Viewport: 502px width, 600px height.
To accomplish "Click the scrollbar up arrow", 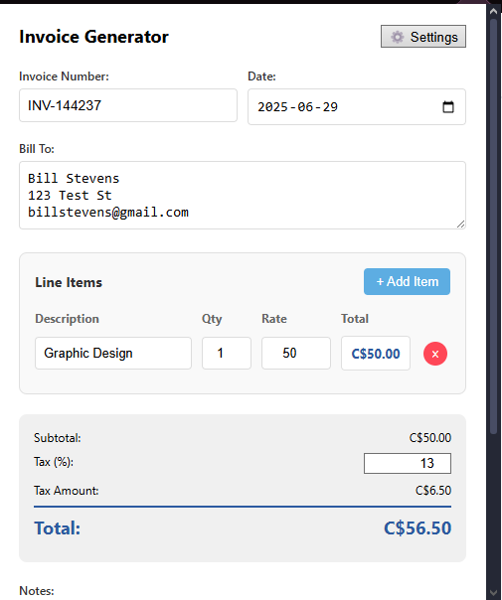I will pos(493,11).
